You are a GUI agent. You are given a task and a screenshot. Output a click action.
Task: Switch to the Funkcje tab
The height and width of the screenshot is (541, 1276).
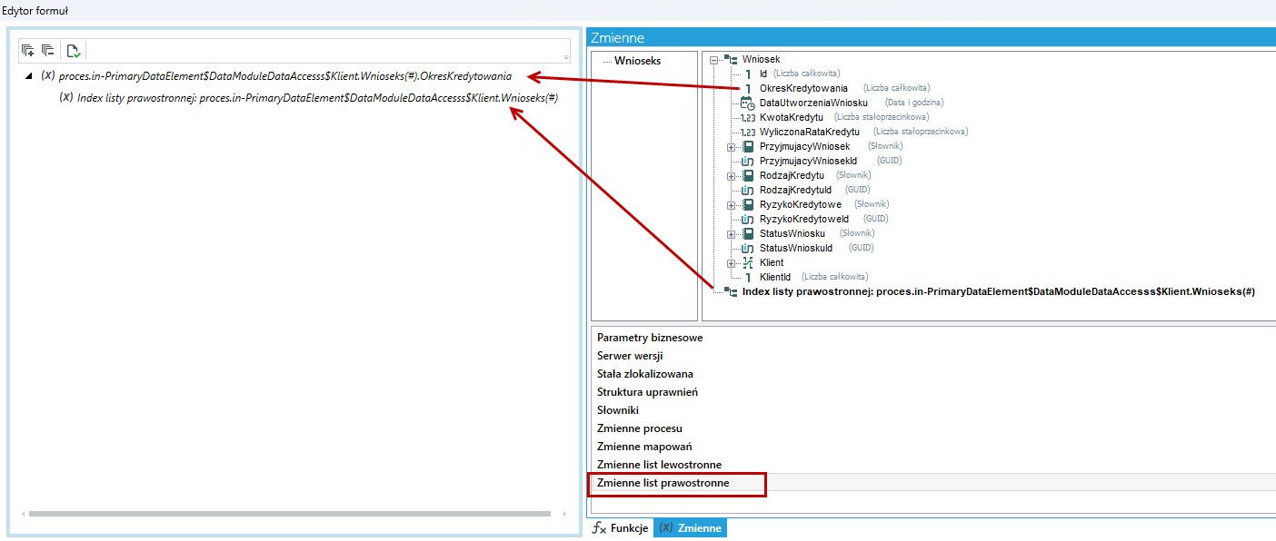[620, 528]
